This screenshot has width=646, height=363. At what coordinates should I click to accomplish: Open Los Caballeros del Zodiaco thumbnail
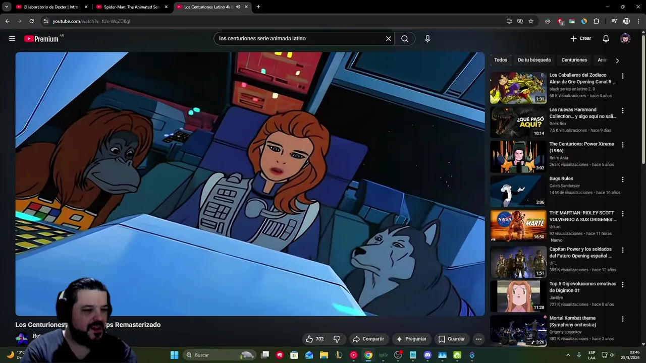click(x=518, y=88)
